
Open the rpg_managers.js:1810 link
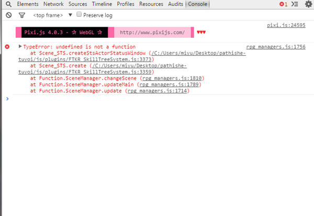(172, 78)
